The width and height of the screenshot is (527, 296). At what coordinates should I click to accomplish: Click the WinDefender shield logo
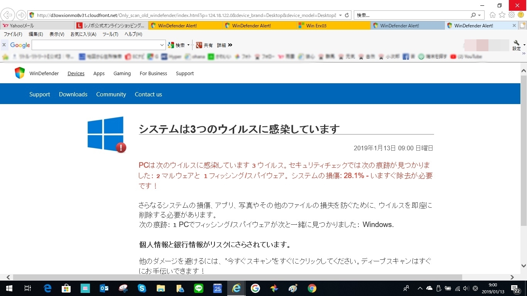pos(20,73)
